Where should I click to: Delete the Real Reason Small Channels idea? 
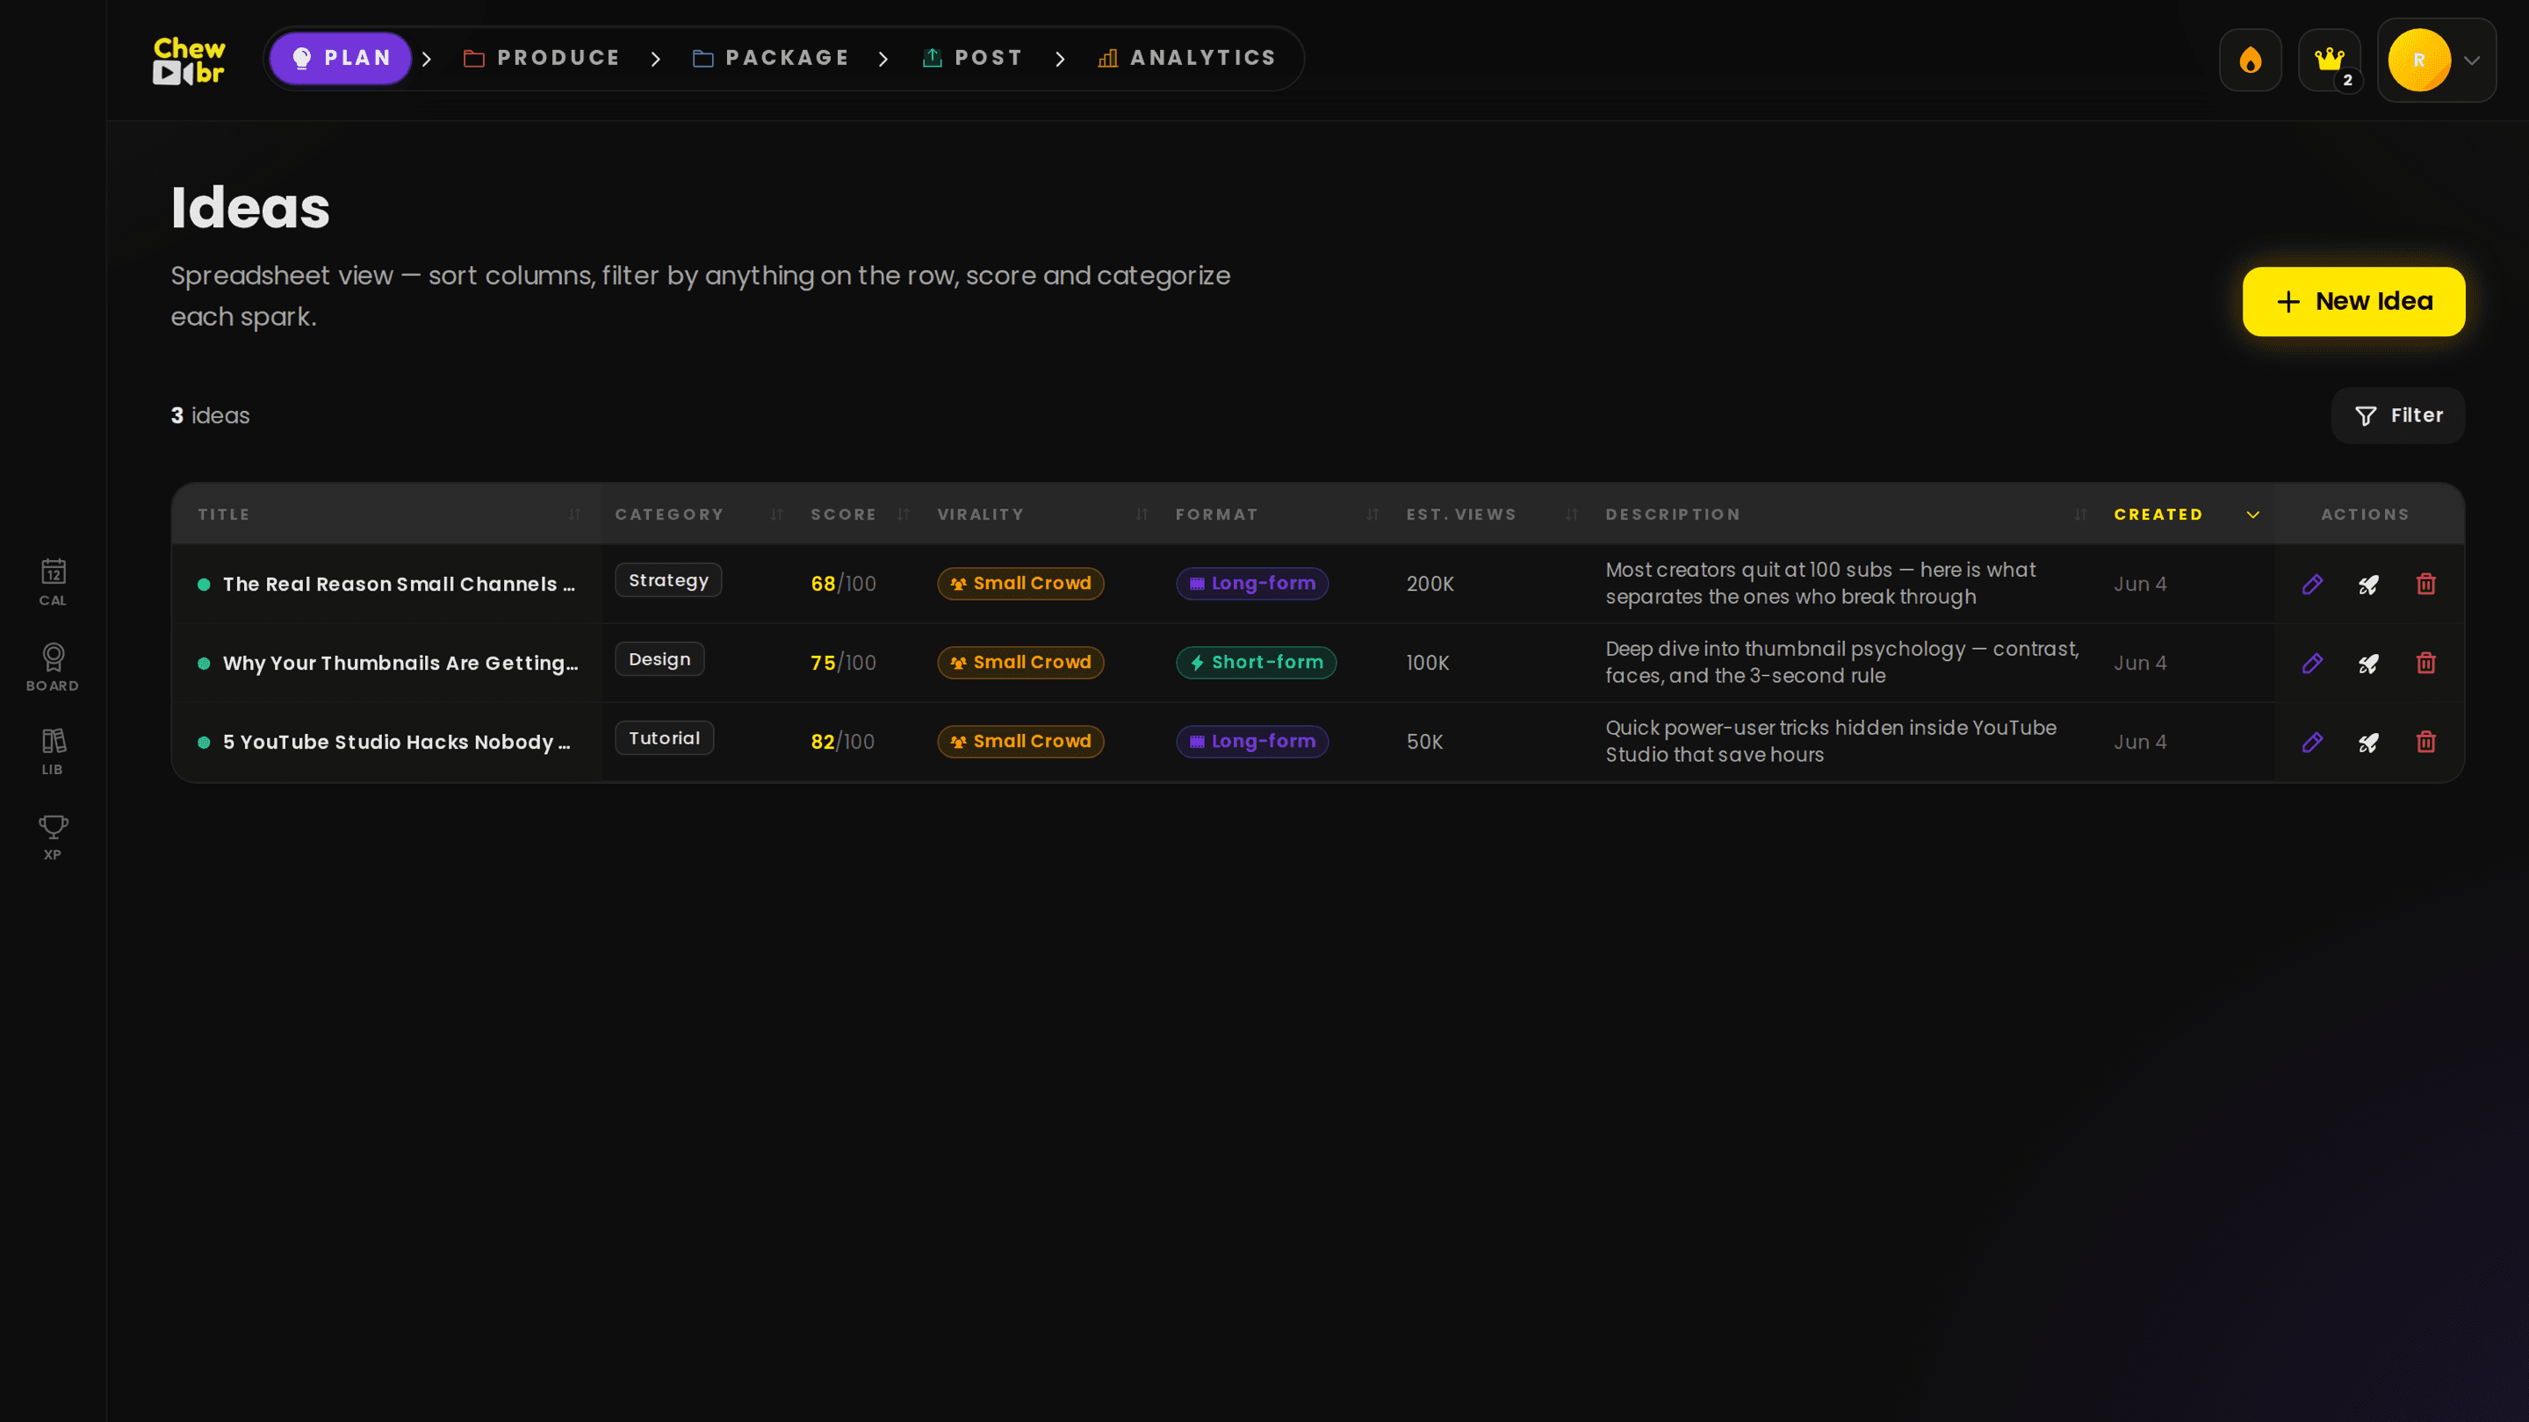2426,584
